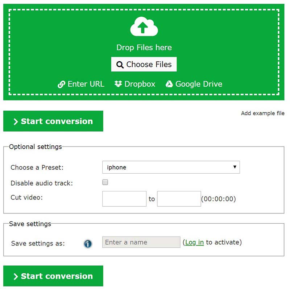This screenshot has height=289, width=290.
Task: Click the Disable audio track label text
Action: (x=42, y=183)
